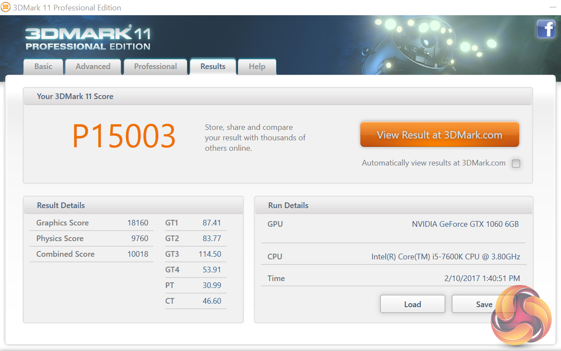Click the Combined Score value 10018

[138, 254]
